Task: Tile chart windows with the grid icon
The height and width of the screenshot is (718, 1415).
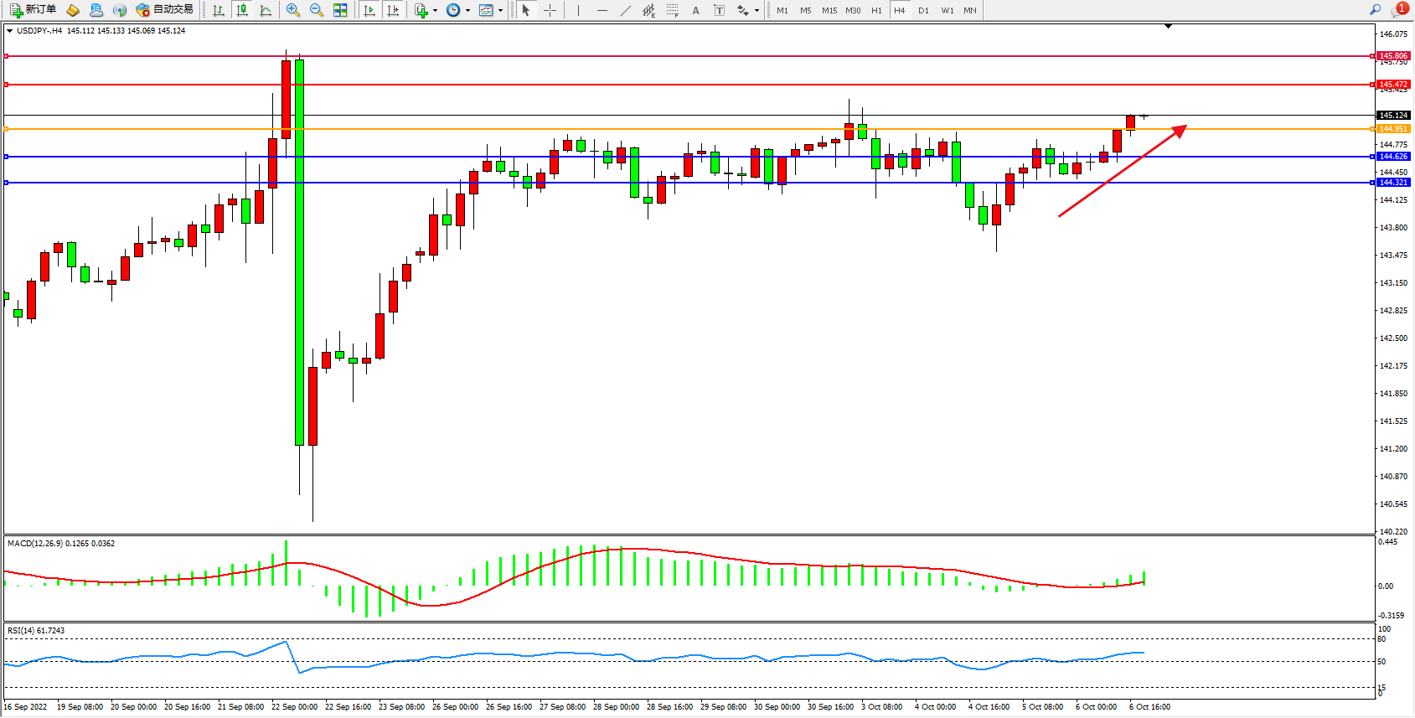Action: pos(340,10)
